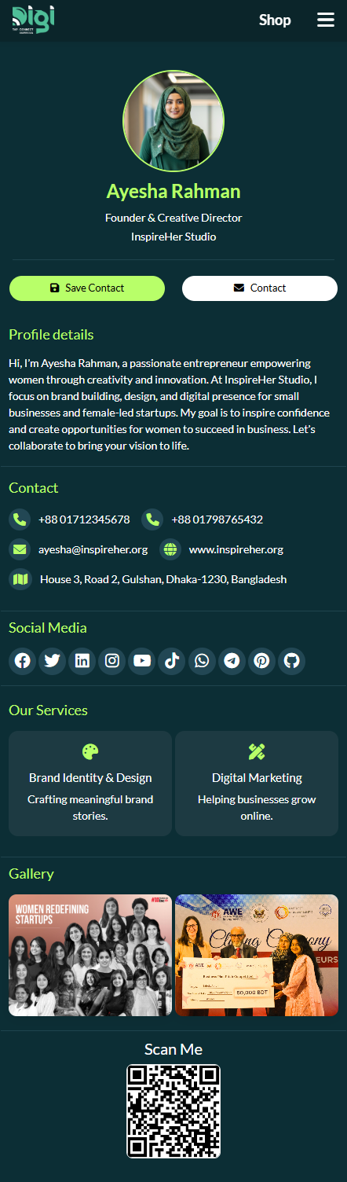Select the Brand Identity & Design card

[90, 783]
